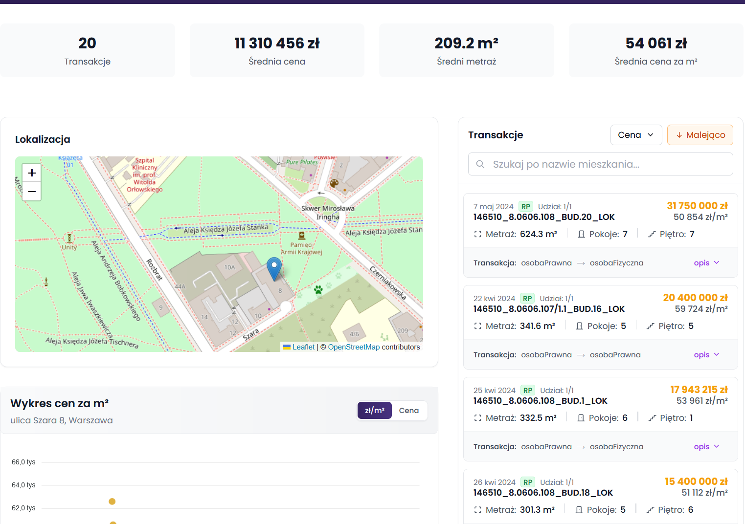This screenshot has height=524, width=745.
Task: Toggle Malejąco sort order
Action: tap(700, 135)
